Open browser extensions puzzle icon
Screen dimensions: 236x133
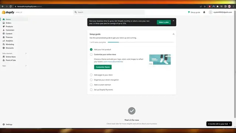(218, 6)
